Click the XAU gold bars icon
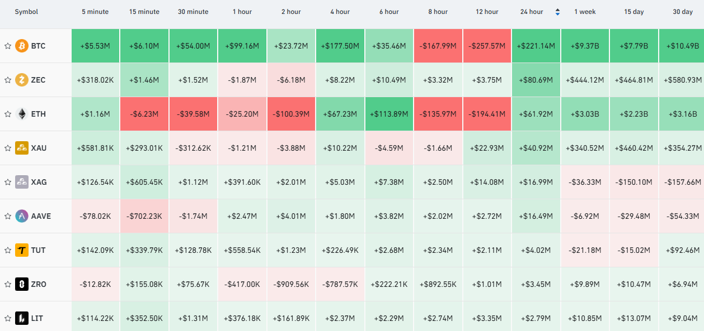 (22, 148)
